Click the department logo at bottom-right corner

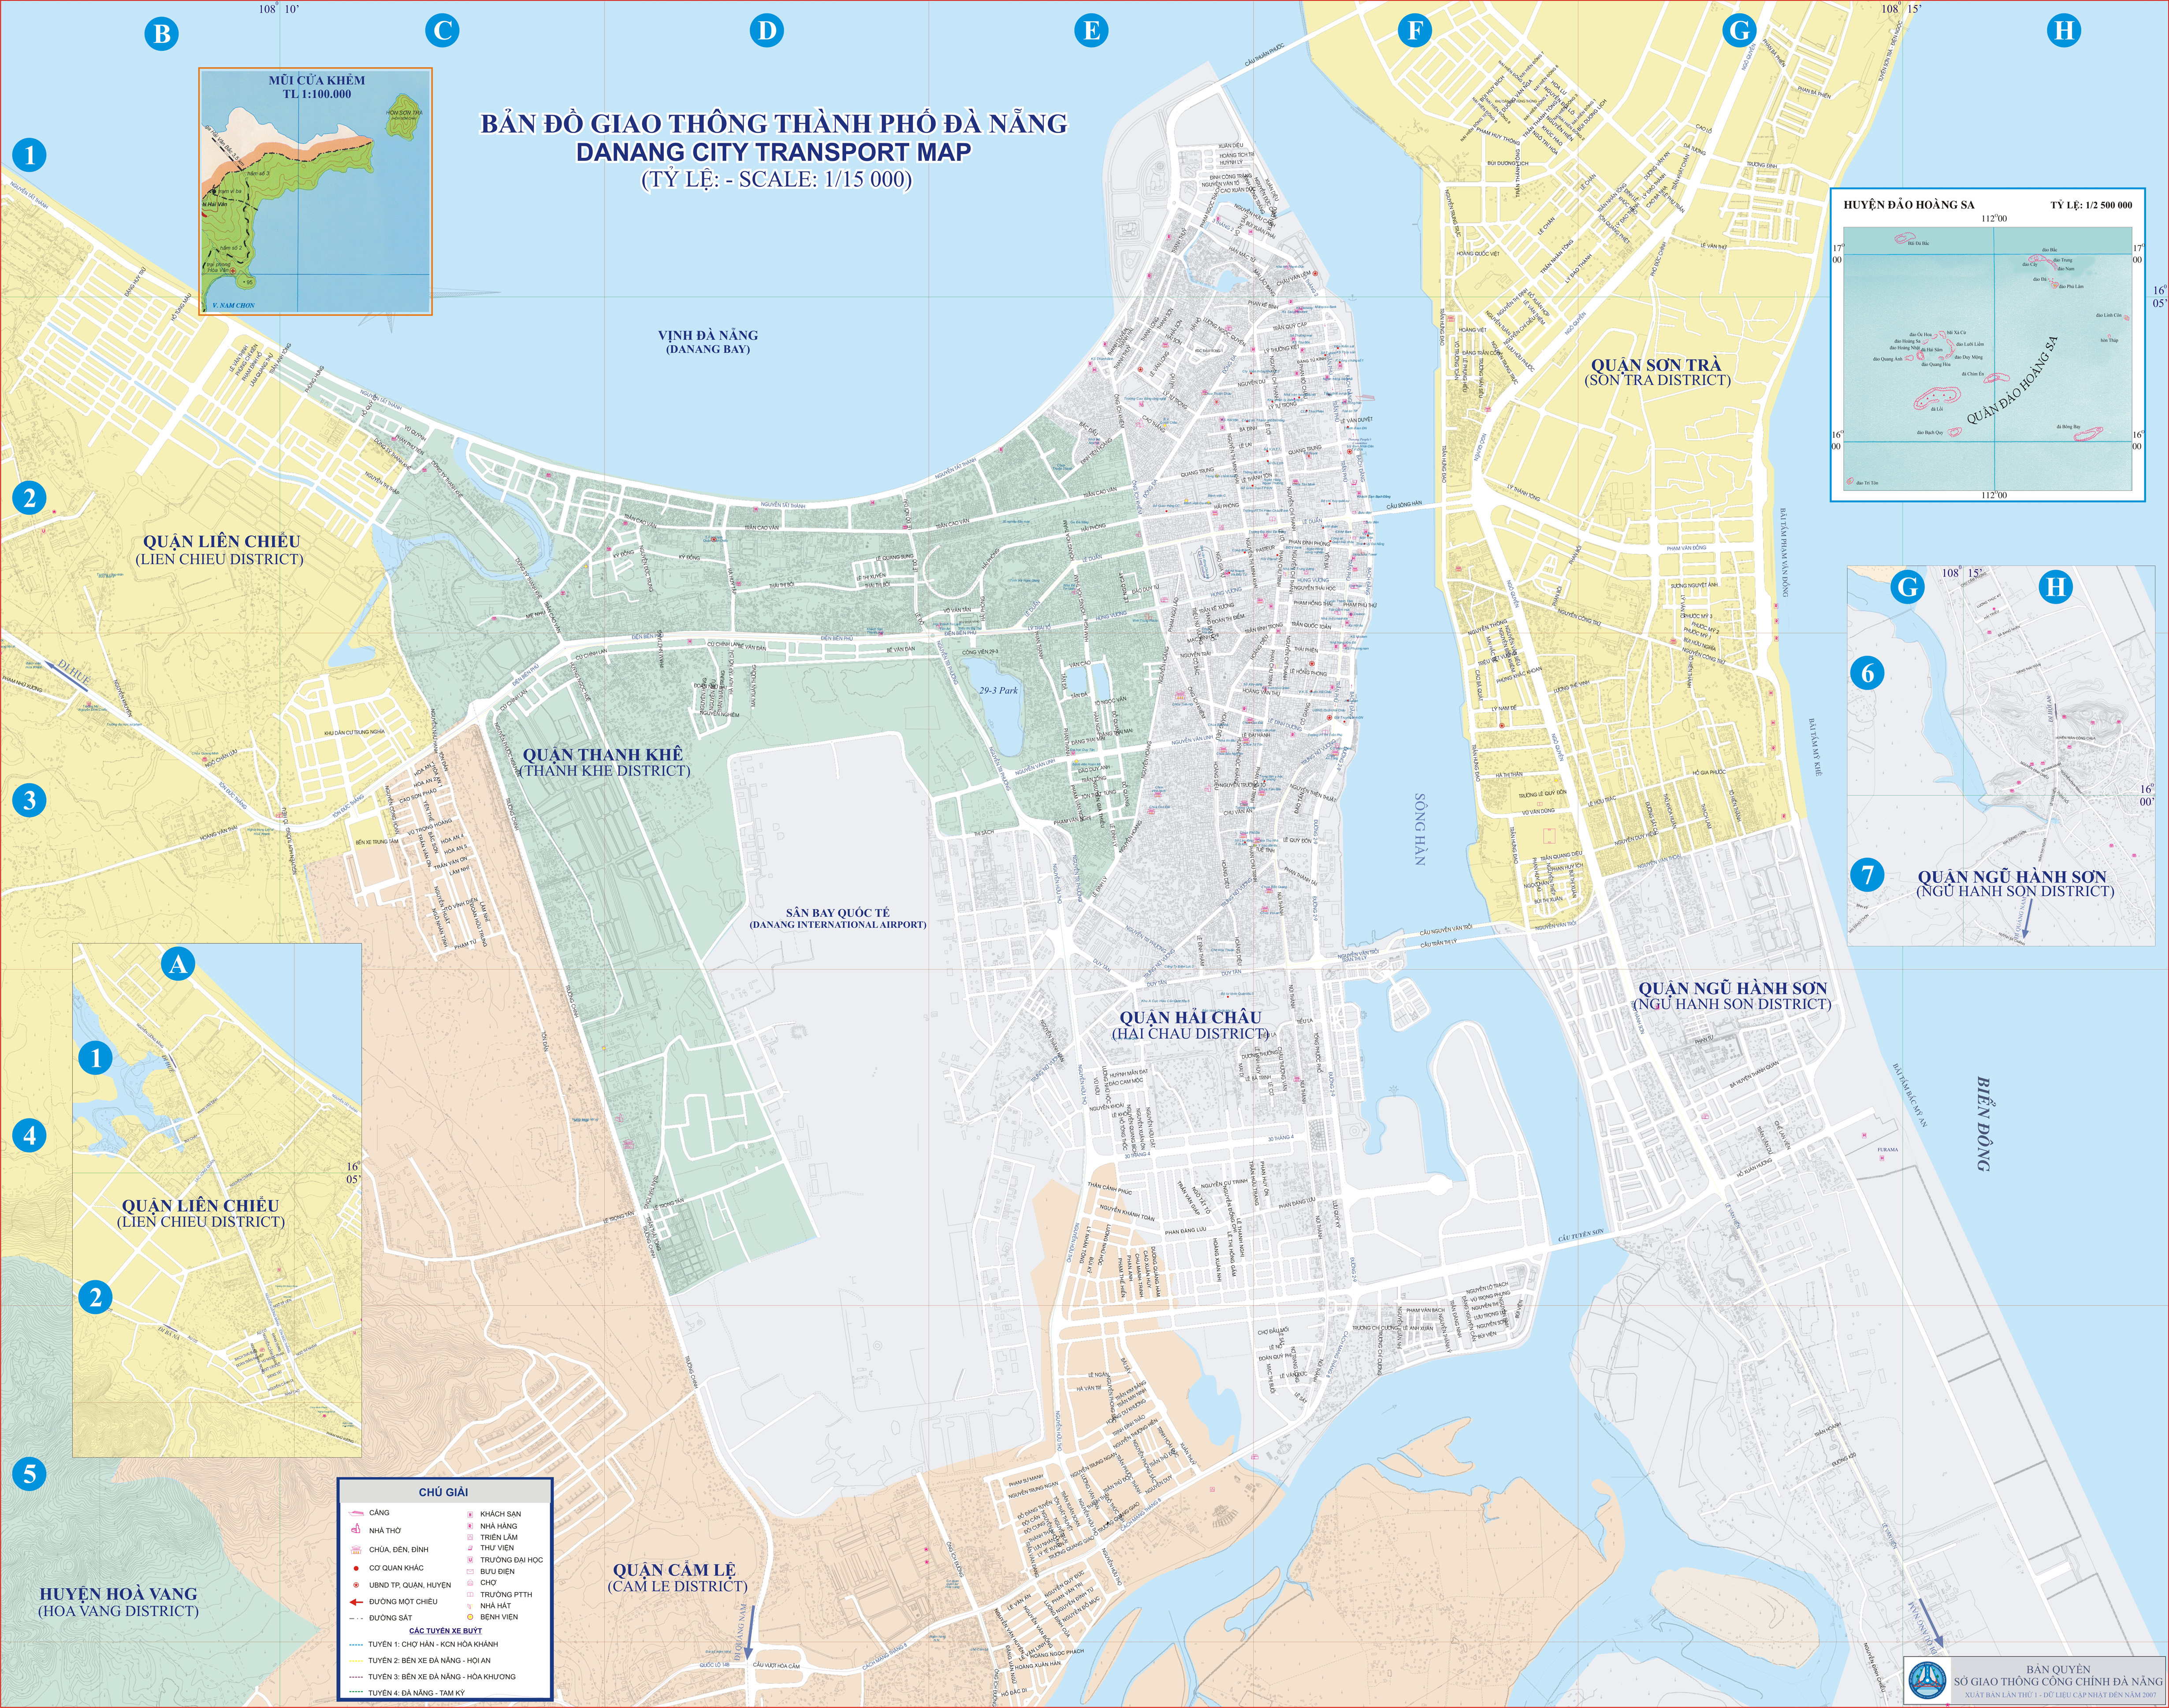point(1927,1680)
